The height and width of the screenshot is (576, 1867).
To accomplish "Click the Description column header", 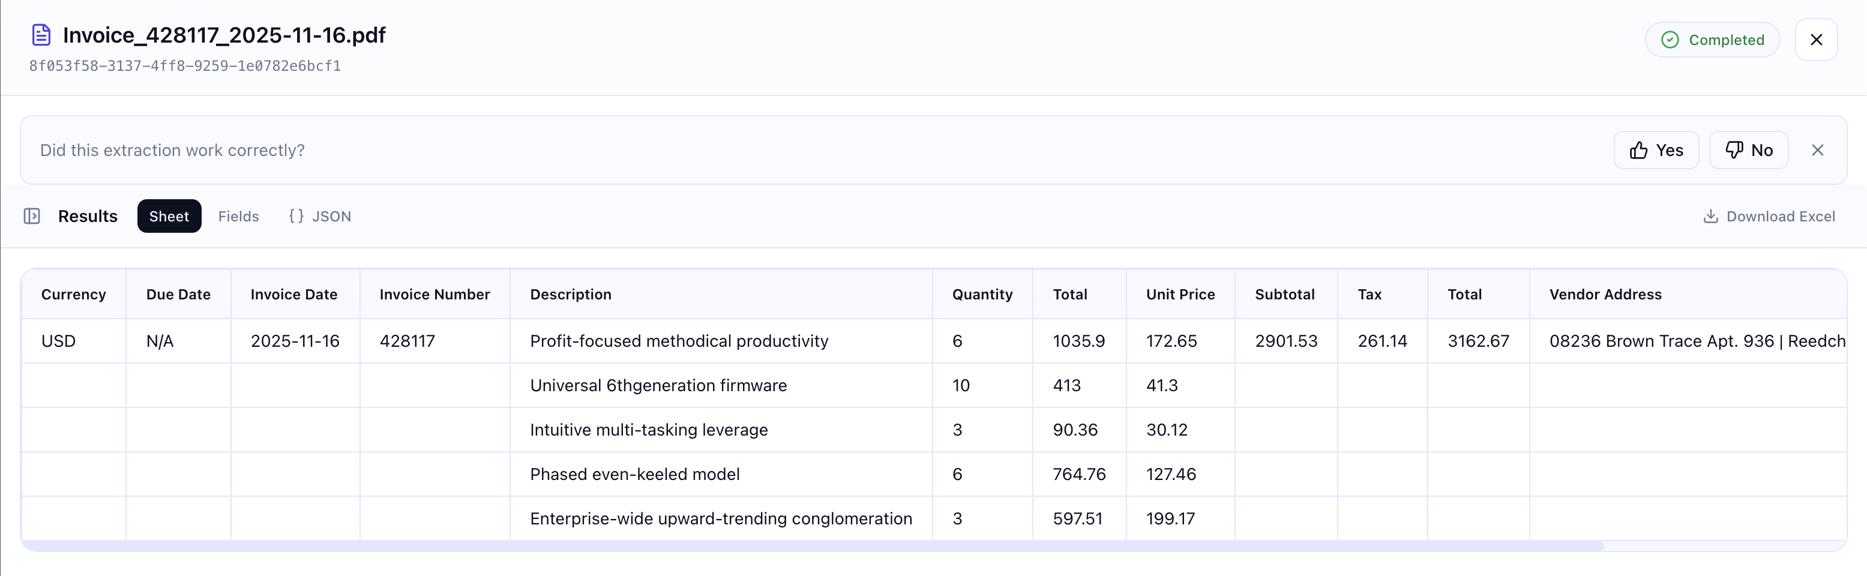I will point(720,294).
